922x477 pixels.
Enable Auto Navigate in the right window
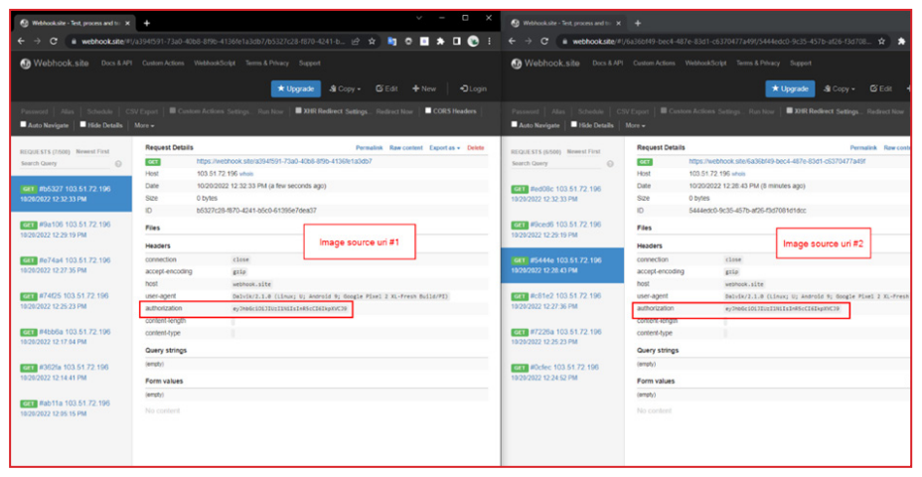tap(515, 124)
